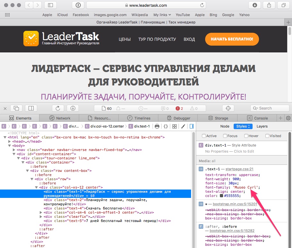The image size is (292, 248).
Task: Click the Share toolbar icon
Action: click(x=269, y=5)
